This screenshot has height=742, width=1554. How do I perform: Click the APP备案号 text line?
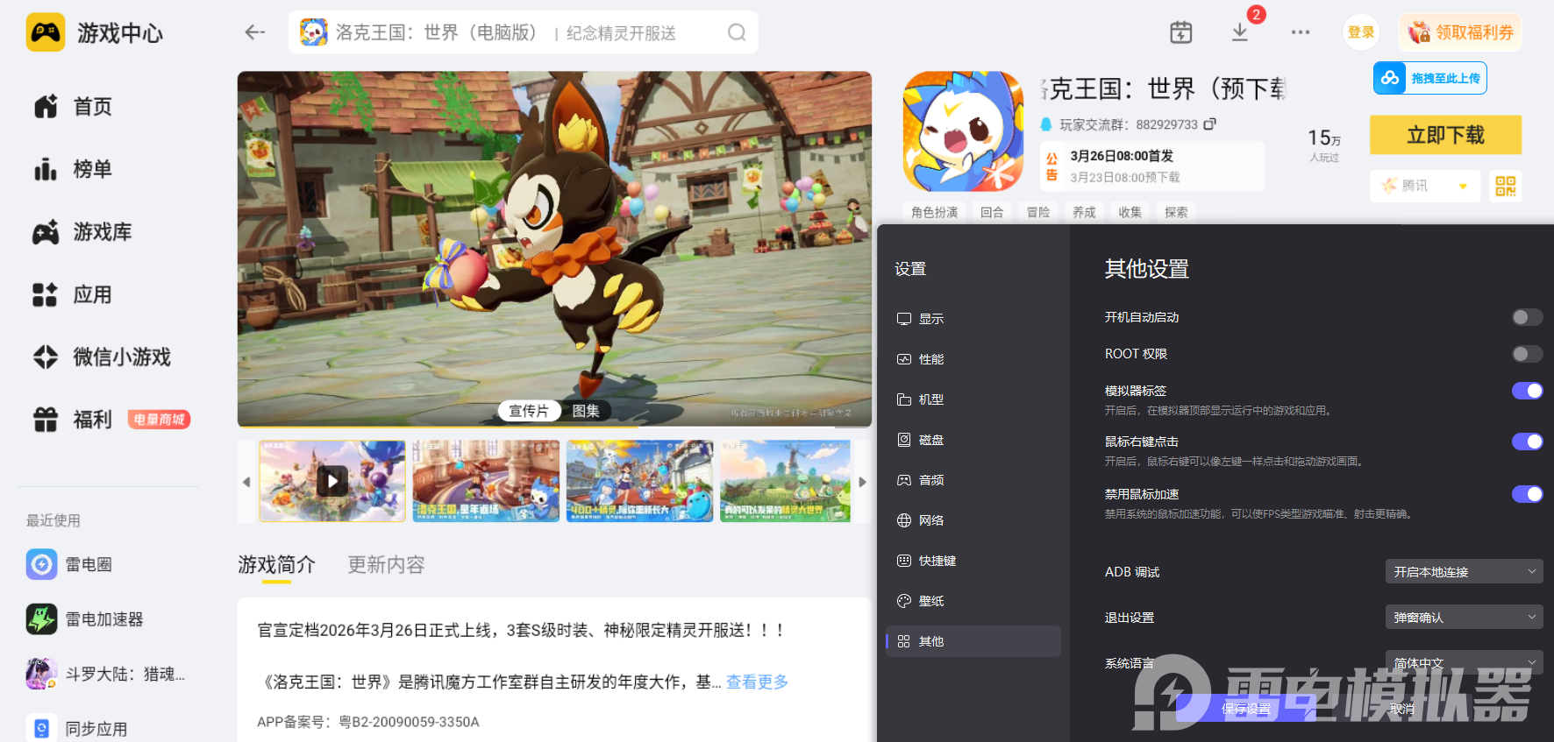tap(368, 722)
